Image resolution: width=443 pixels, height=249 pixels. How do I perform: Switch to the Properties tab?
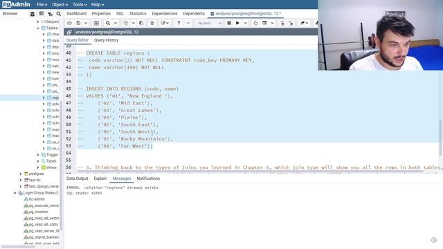(101, 14)
